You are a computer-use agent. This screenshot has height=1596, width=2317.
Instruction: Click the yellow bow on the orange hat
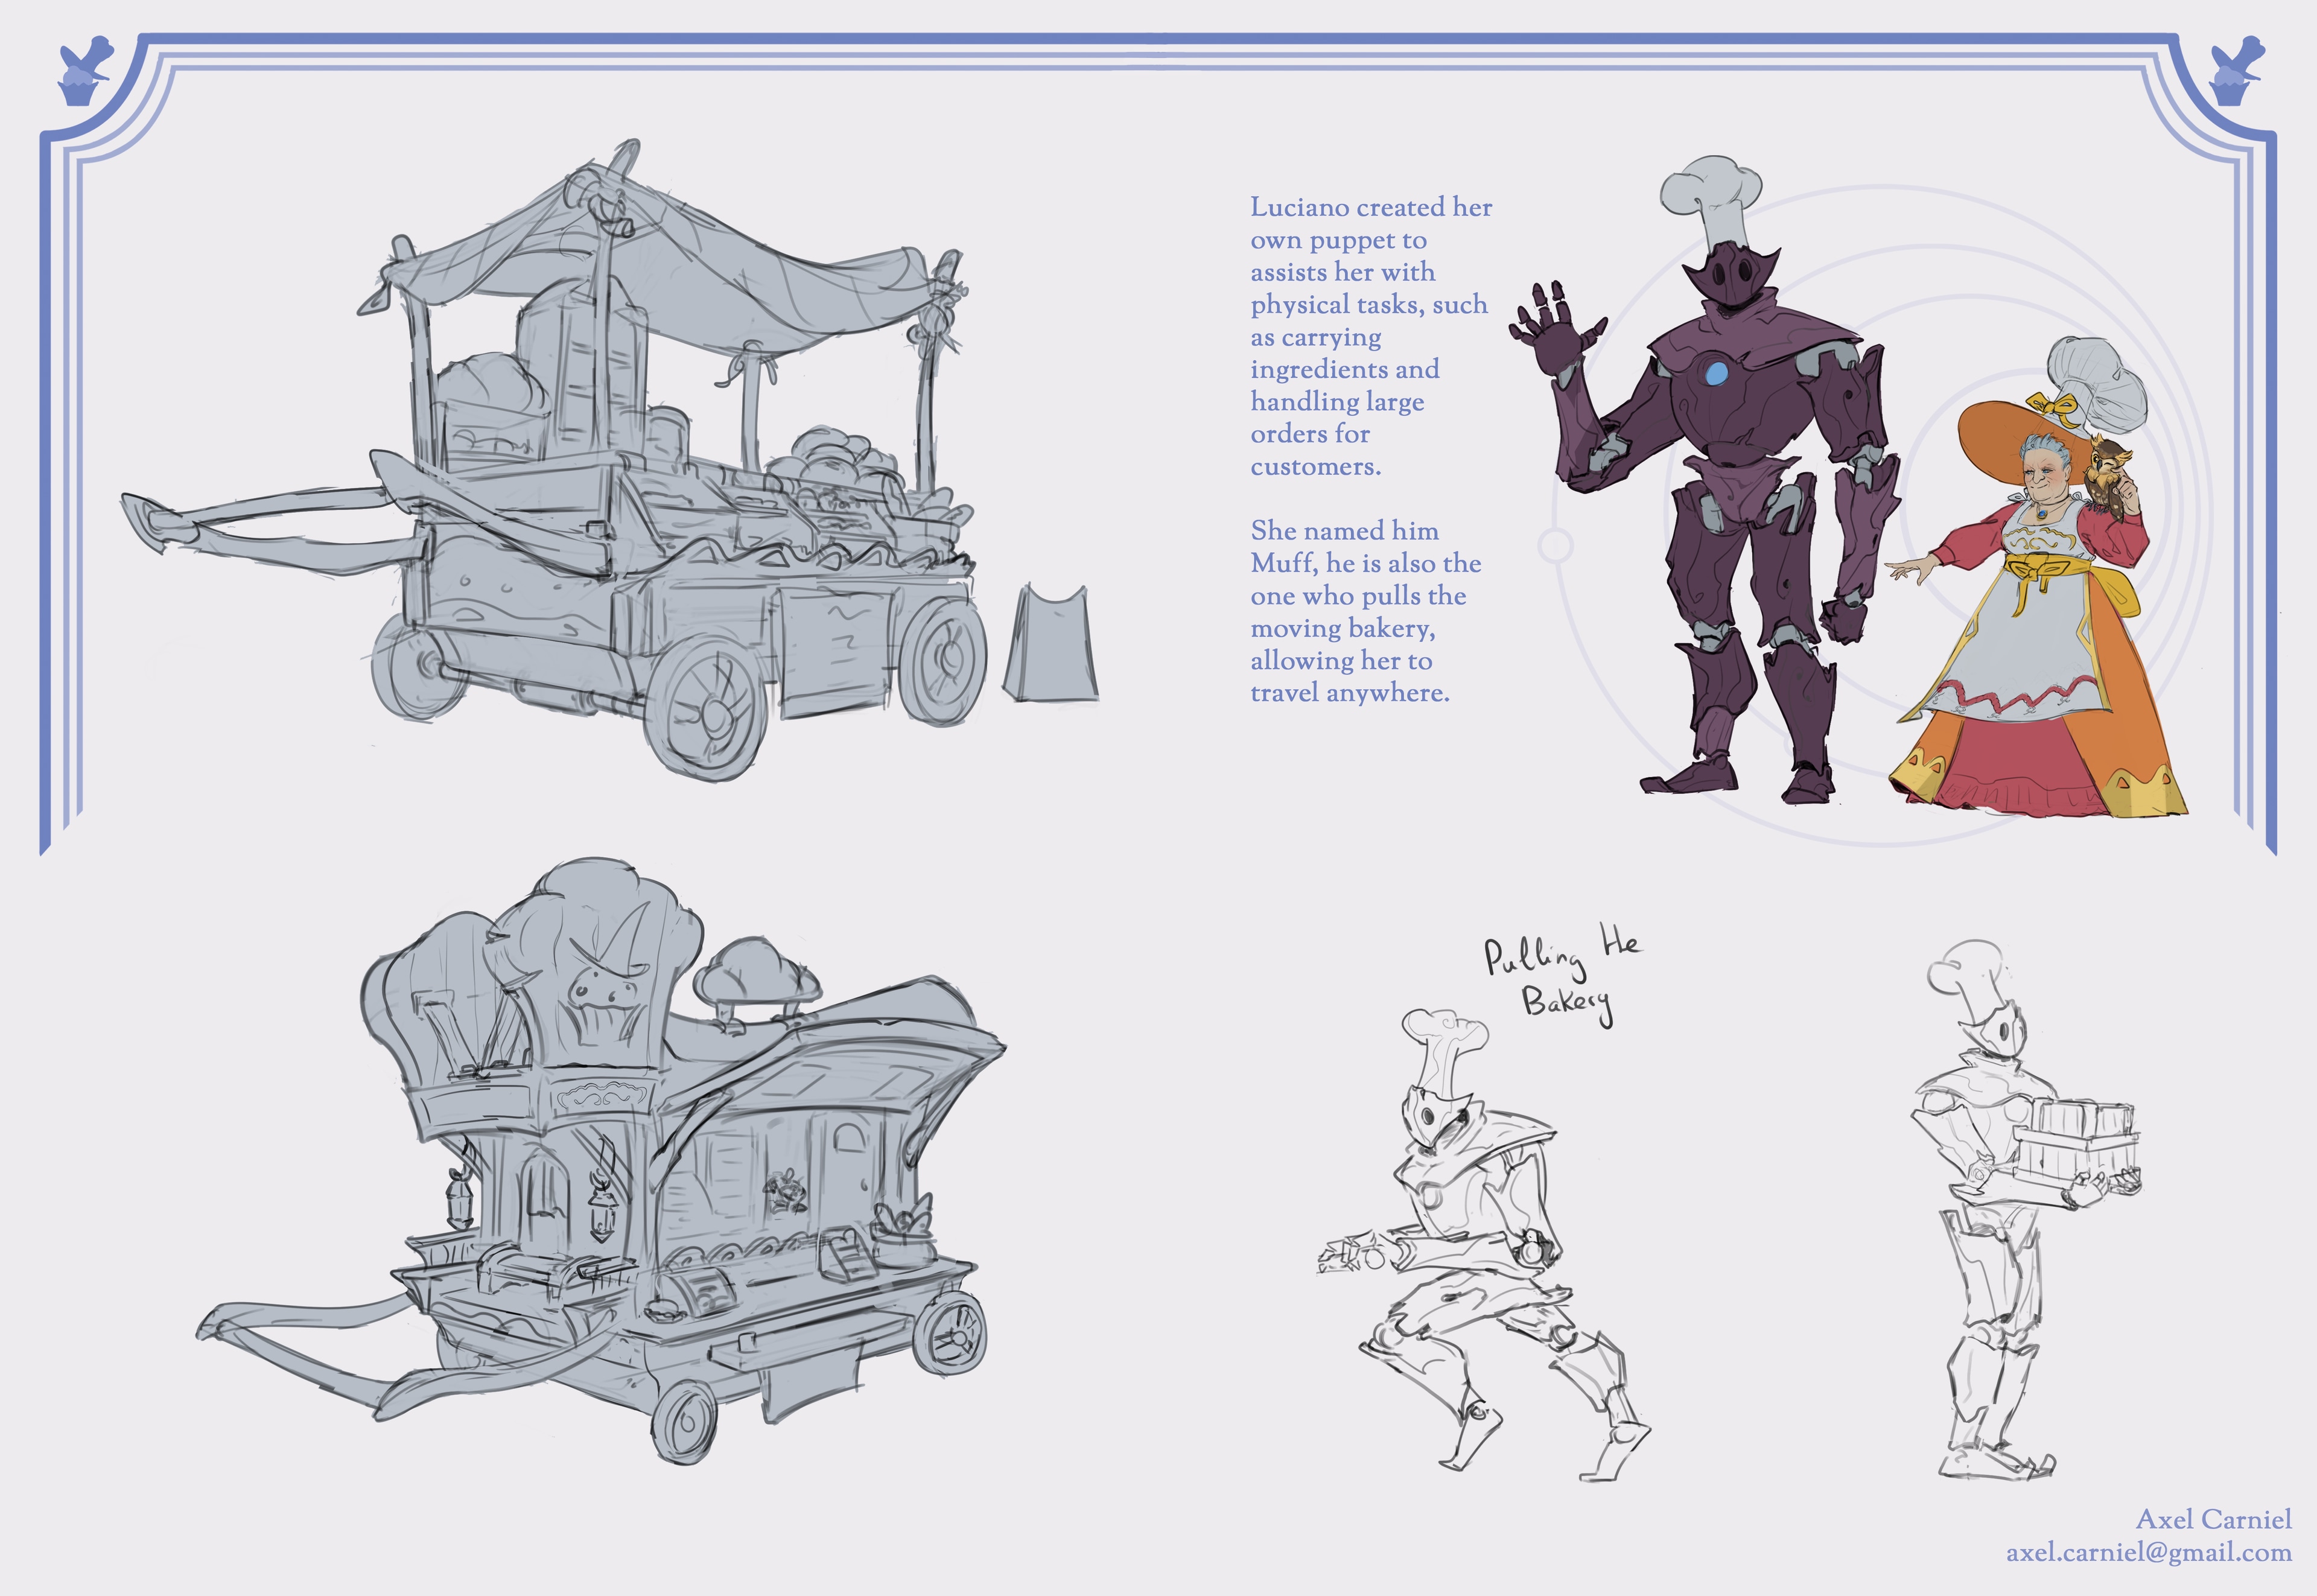tap(2051, 407)
